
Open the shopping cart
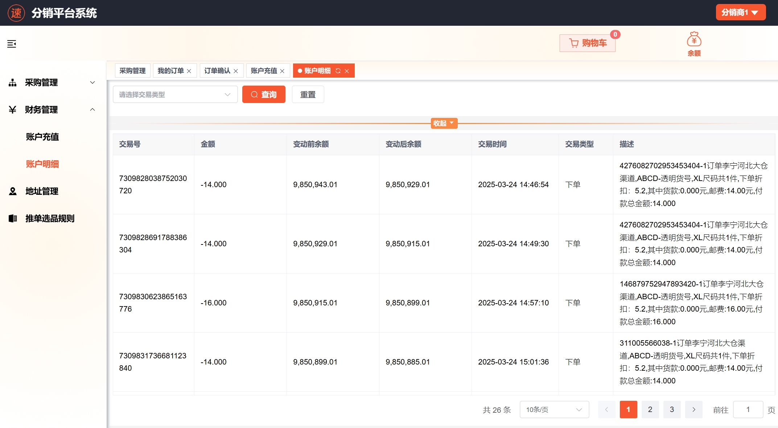[588, 43]
